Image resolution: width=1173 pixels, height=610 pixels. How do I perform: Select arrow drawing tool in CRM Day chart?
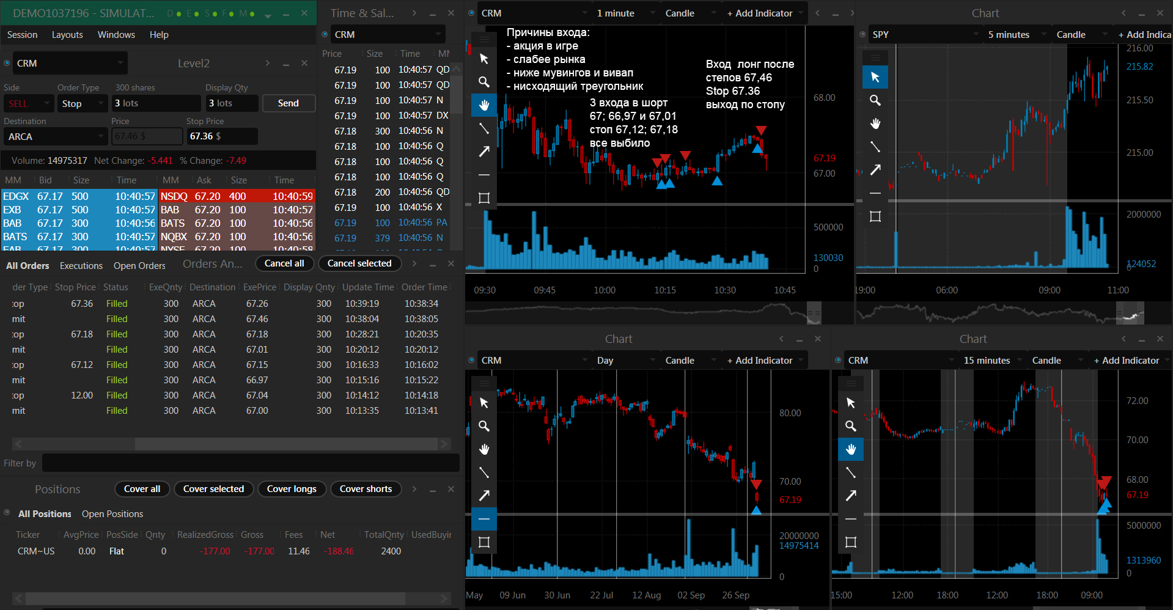point(484,496)
